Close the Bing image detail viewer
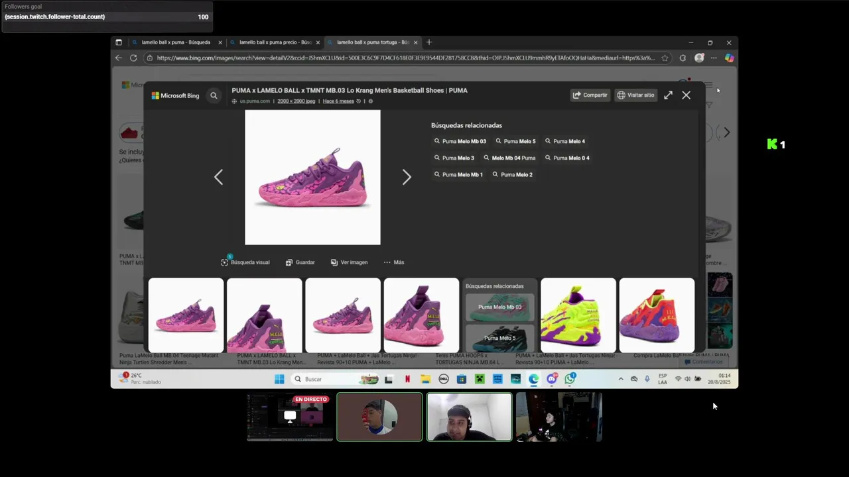The image size is (849, 477). click(x=686, y=95)
